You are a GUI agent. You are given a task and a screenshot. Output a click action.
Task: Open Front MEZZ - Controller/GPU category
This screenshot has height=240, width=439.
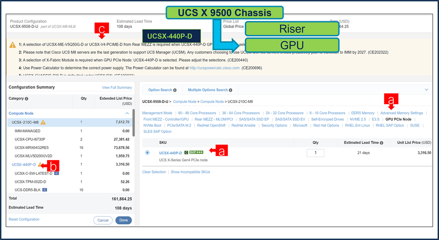(166, 119)
